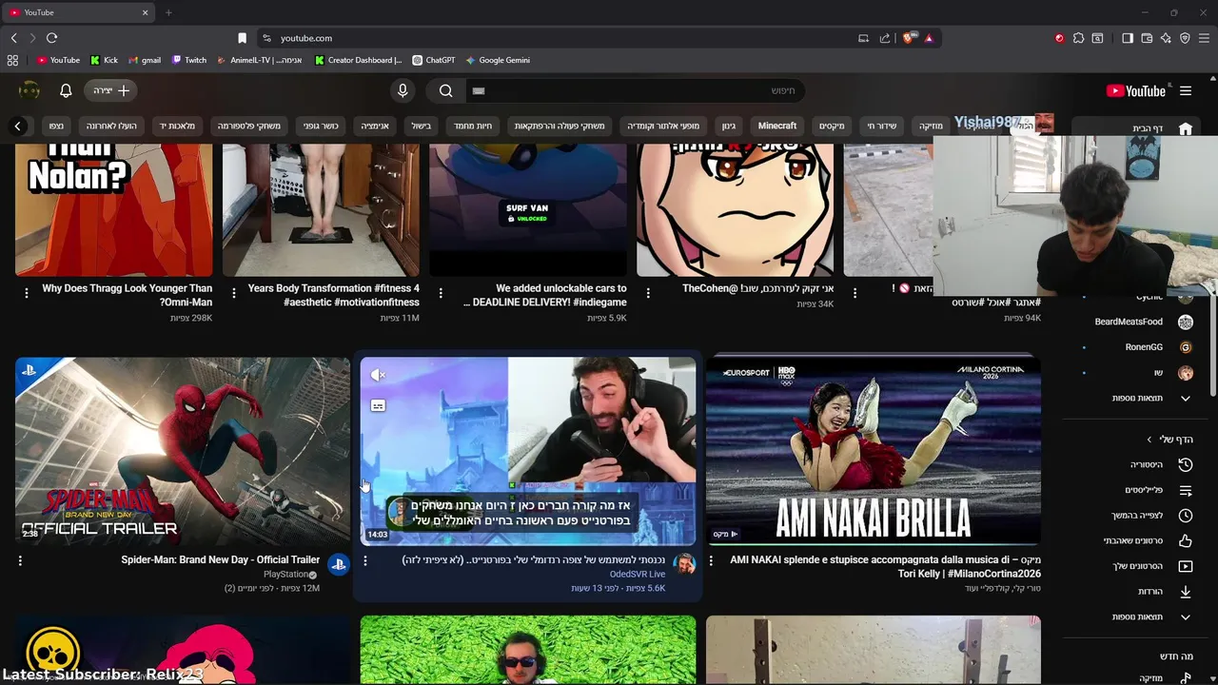Image resolution: width=1218 pixels, height=685 pixels.
Task: Toggle the browser sidebar panel icon
Action: coord(1128,38)
